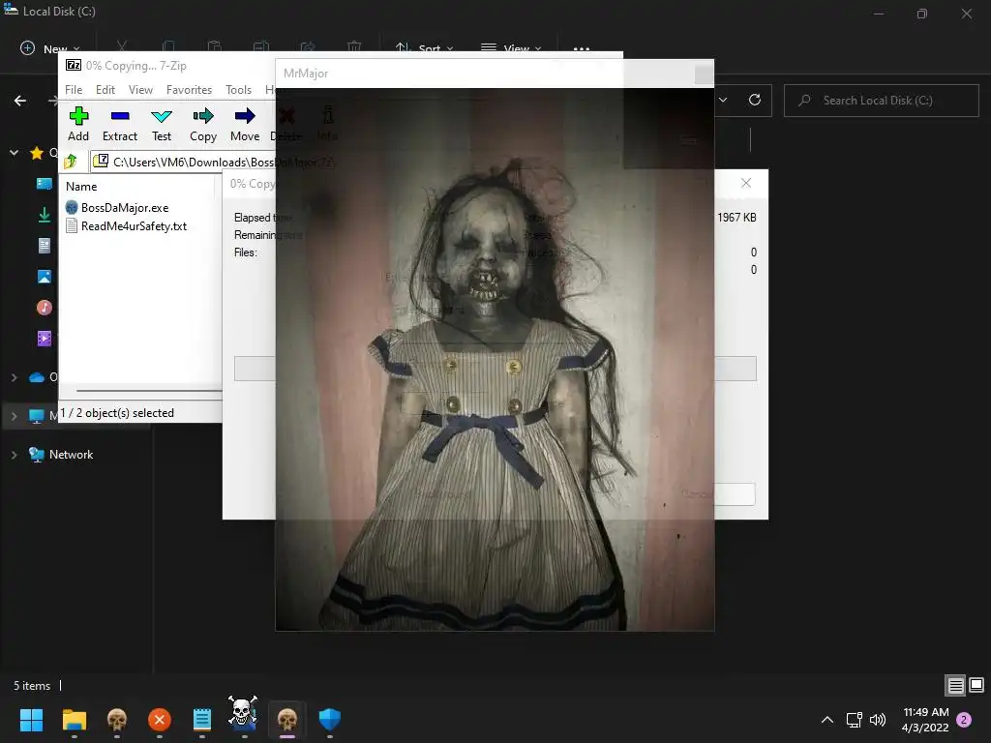
Task: Click the creepy doll image in MrMajor window
Action: click(x=495, y=359)
